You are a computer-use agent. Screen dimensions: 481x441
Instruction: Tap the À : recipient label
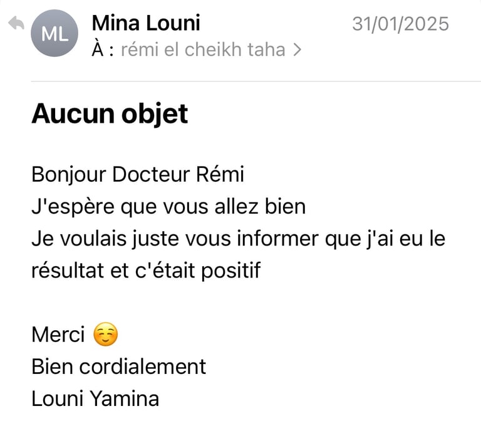click(103, 49)
